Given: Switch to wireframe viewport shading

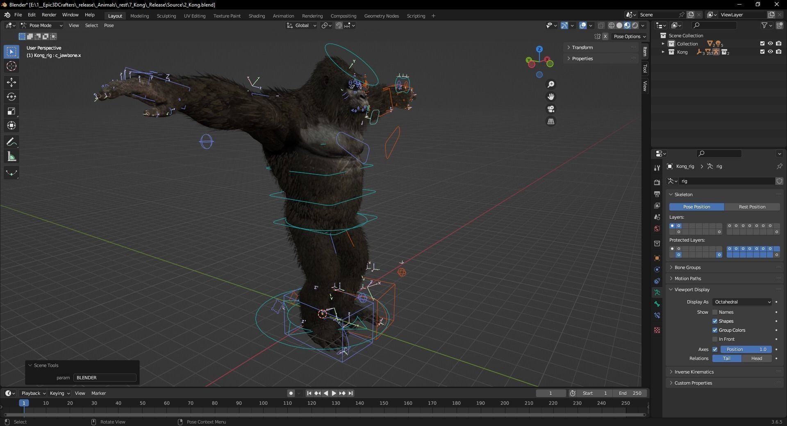Looking at the screenshot, I should click(x=611, y=25).
